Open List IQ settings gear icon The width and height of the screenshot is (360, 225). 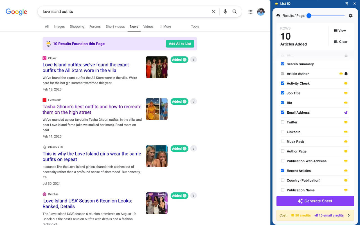[351, 15]
